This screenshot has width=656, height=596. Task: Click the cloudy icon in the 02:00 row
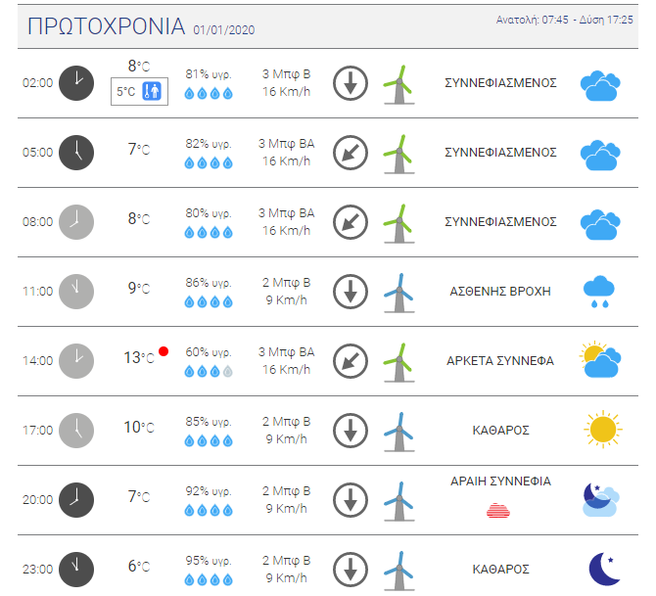600,86
